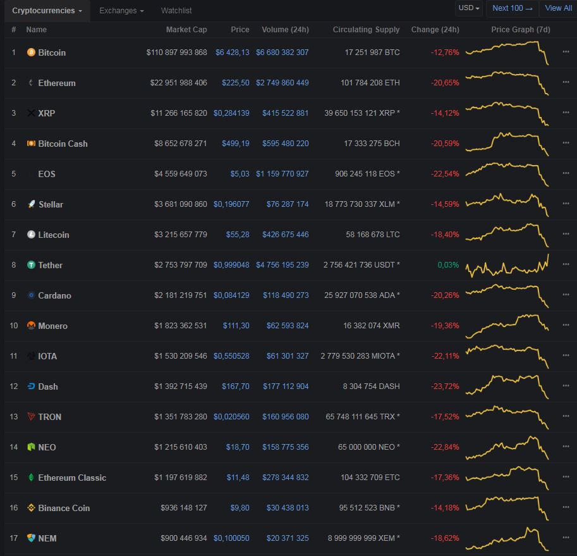This screenshot has height=556, width=577.
Task: Sort by Change (24h) column
Action: click(435, 30)
